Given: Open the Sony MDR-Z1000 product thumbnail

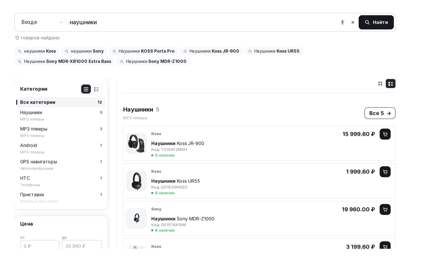Looking at the screenshot, I should point(136,219).
